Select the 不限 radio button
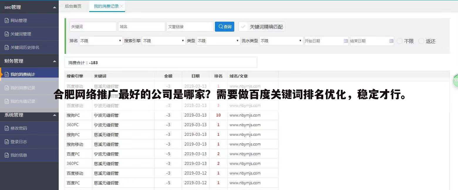Image resolution: width=458 pixels, height=190 pixels. point(400,41)
